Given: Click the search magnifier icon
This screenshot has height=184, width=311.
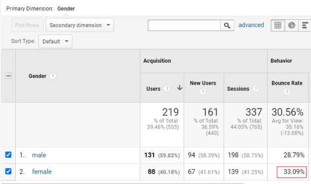Looking at the screenshot, I should click(227, 25).
